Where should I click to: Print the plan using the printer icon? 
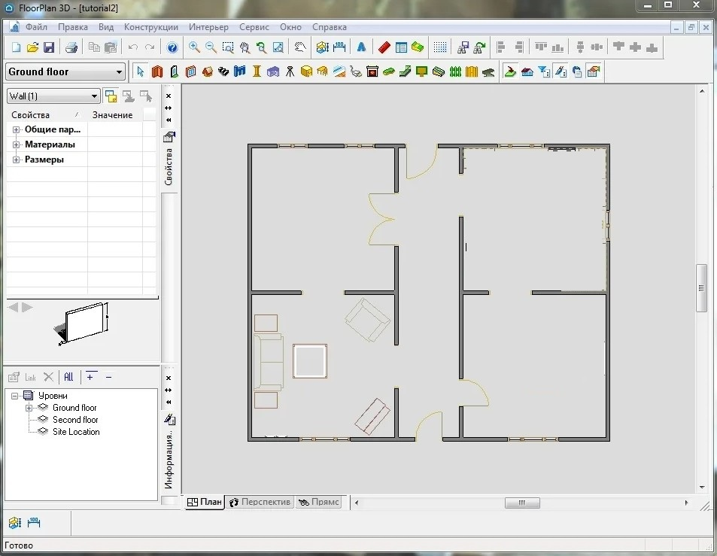pyautogui.click(x=71, y=47)
